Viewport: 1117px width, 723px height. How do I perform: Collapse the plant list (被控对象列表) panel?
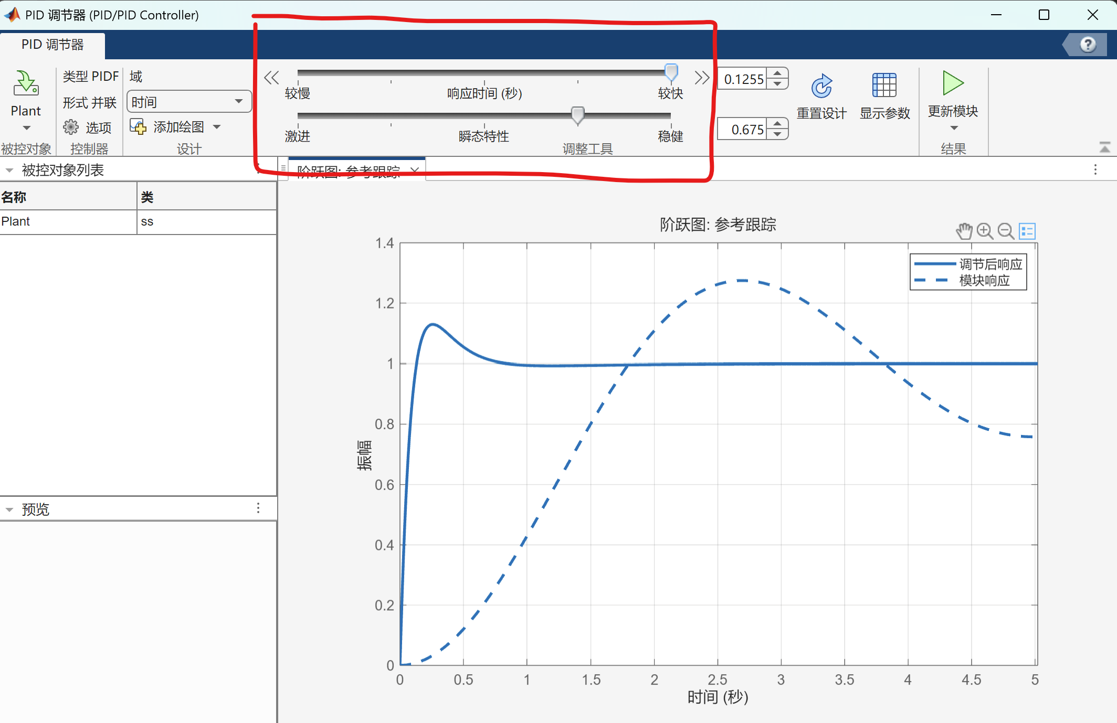tap(9, 171)
